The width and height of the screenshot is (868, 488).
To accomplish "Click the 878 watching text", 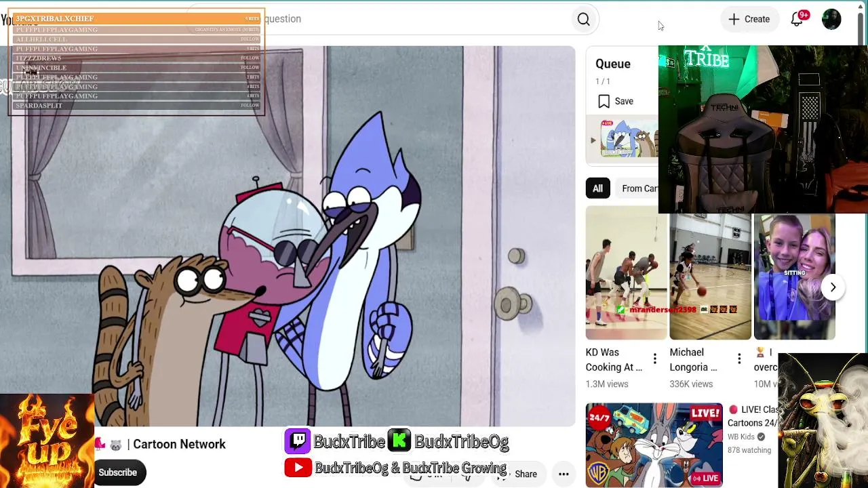I will 749,450.
